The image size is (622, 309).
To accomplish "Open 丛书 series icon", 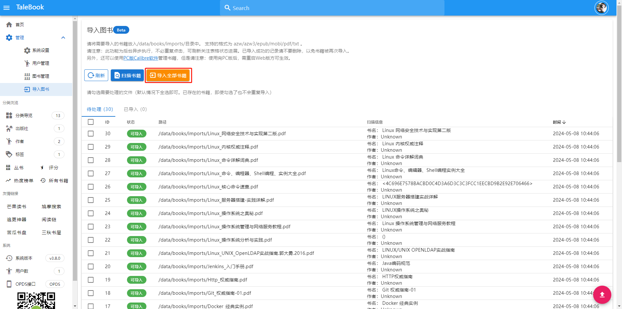I will [x=8, y=168].
